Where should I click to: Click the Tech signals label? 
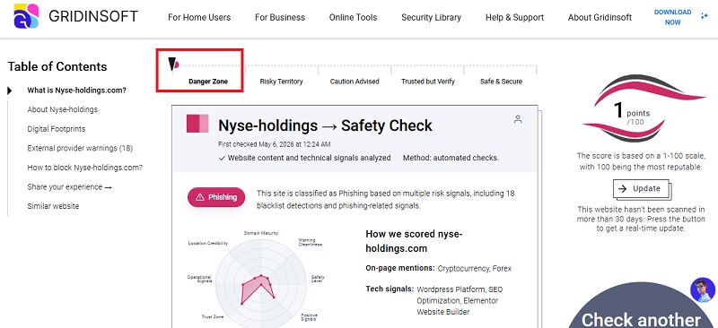(x=390, y=289)
